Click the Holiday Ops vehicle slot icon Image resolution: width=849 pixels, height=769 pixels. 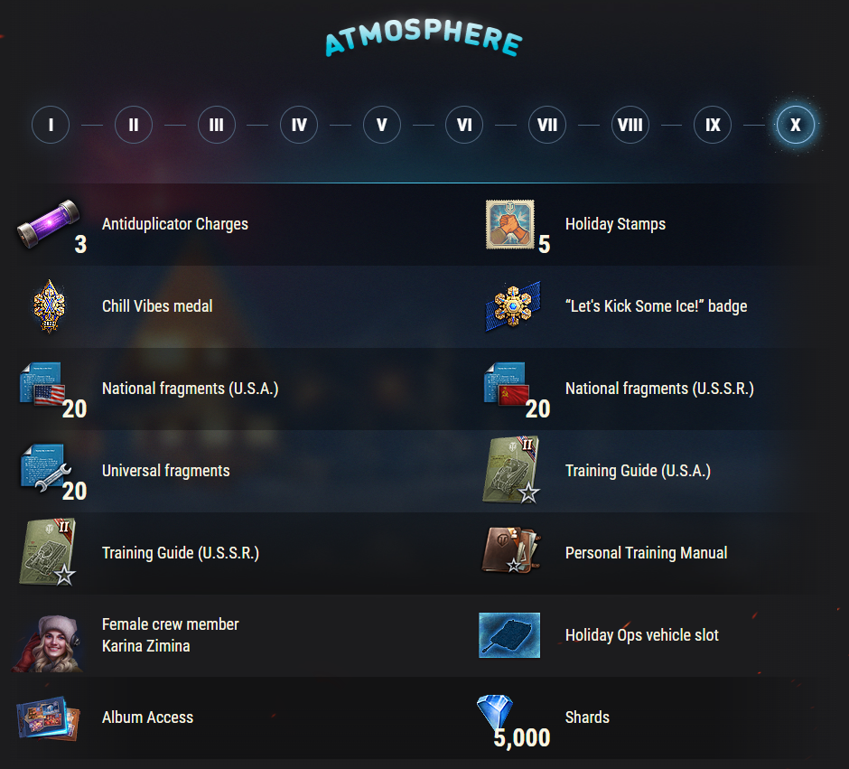point(509,635)
